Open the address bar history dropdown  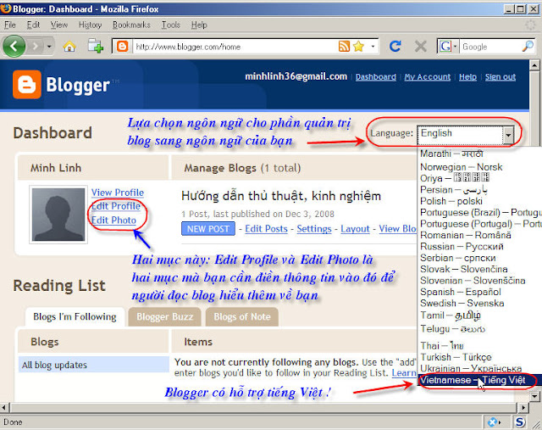[x=373, y=46]
